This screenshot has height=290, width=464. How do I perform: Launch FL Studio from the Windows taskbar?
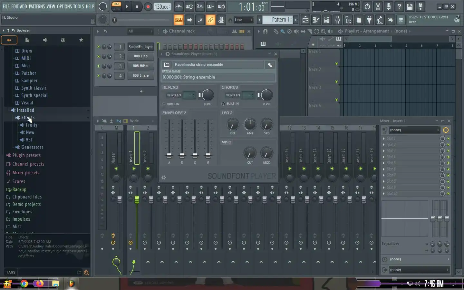(x=72, y=284)
